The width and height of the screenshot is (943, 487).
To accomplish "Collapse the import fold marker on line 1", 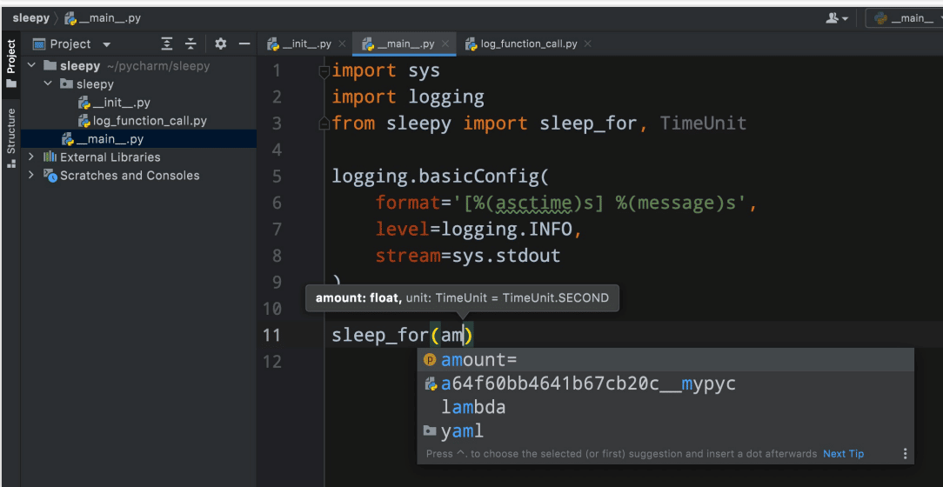I will pyautogui.click(x=324, y=71).
